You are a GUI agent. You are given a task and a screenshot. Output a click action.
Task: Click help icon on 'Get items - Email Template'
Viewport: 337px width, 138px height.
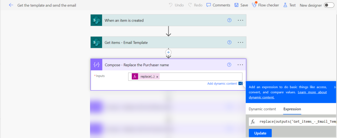click(229, 42)
